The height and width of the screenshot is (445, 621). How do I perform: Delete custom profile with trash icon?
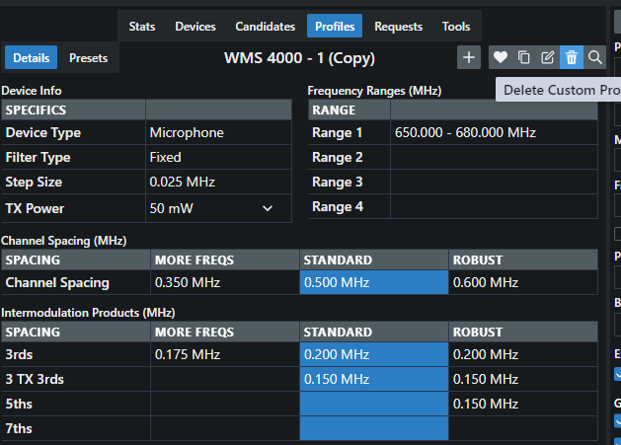571,57
